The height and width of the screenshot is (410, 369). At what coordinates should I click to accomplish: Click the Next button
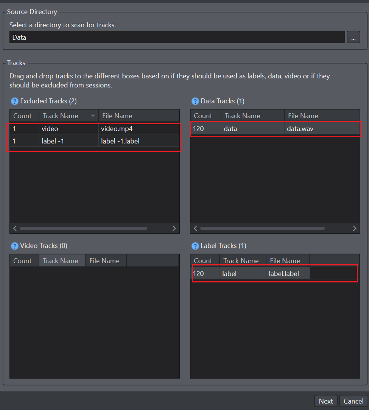[x=325, y=401]
